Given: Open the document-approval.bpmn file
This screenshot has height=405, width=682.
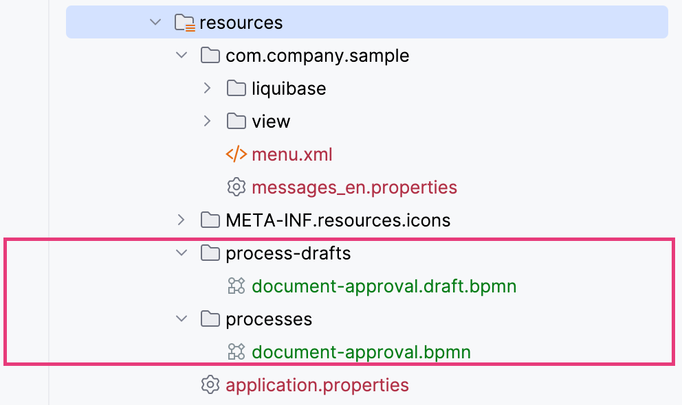Looking at the screenshot, I should [x=362, y=351].
